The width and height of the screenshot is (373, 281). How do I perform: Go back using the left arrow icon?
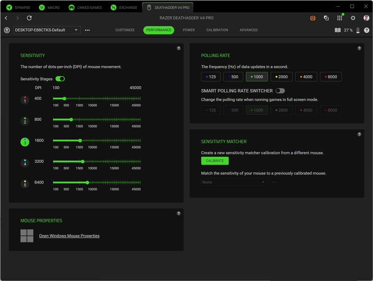6,18
